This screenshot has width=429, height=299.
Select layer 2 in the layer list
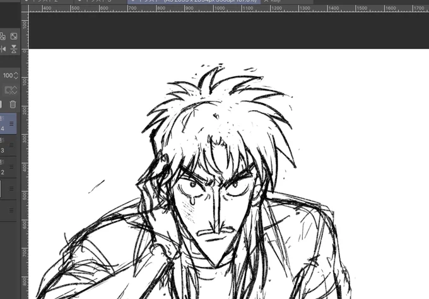pos(8,167)
